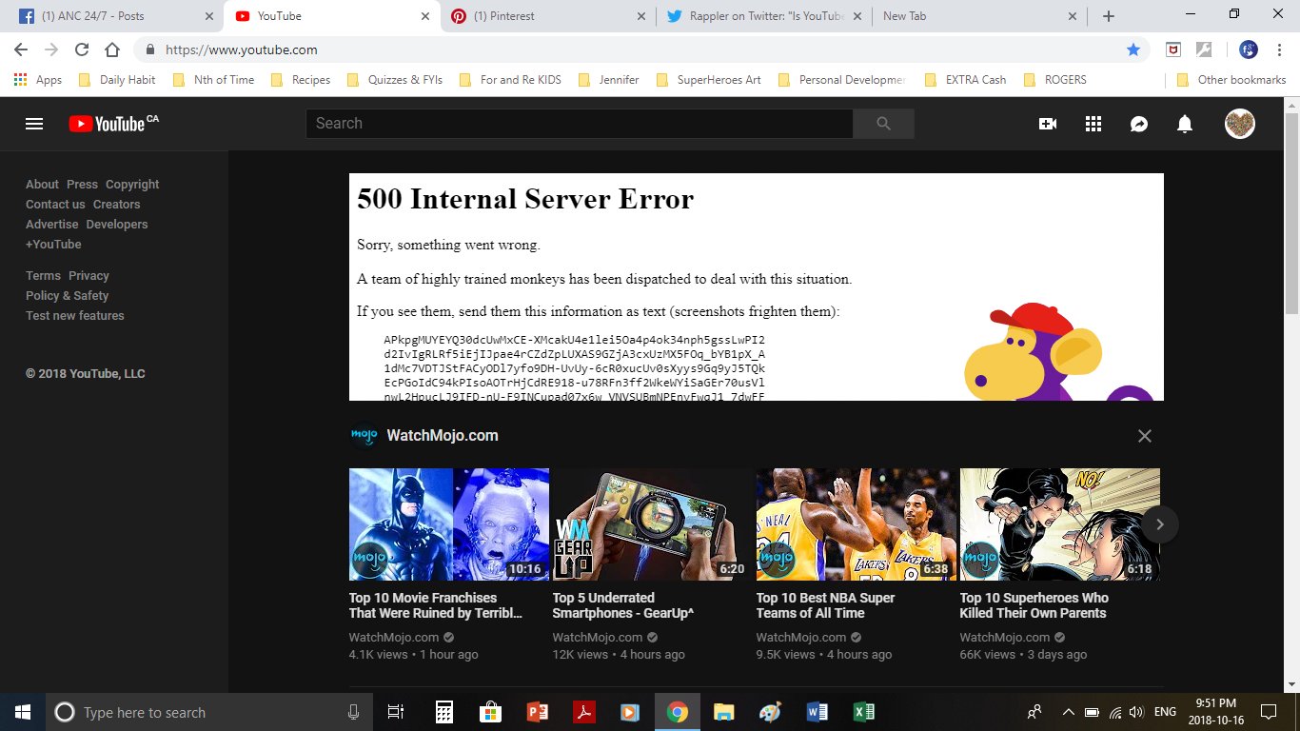Expand the EXTRA Cash bookmark folder

(x=965, y=80)
